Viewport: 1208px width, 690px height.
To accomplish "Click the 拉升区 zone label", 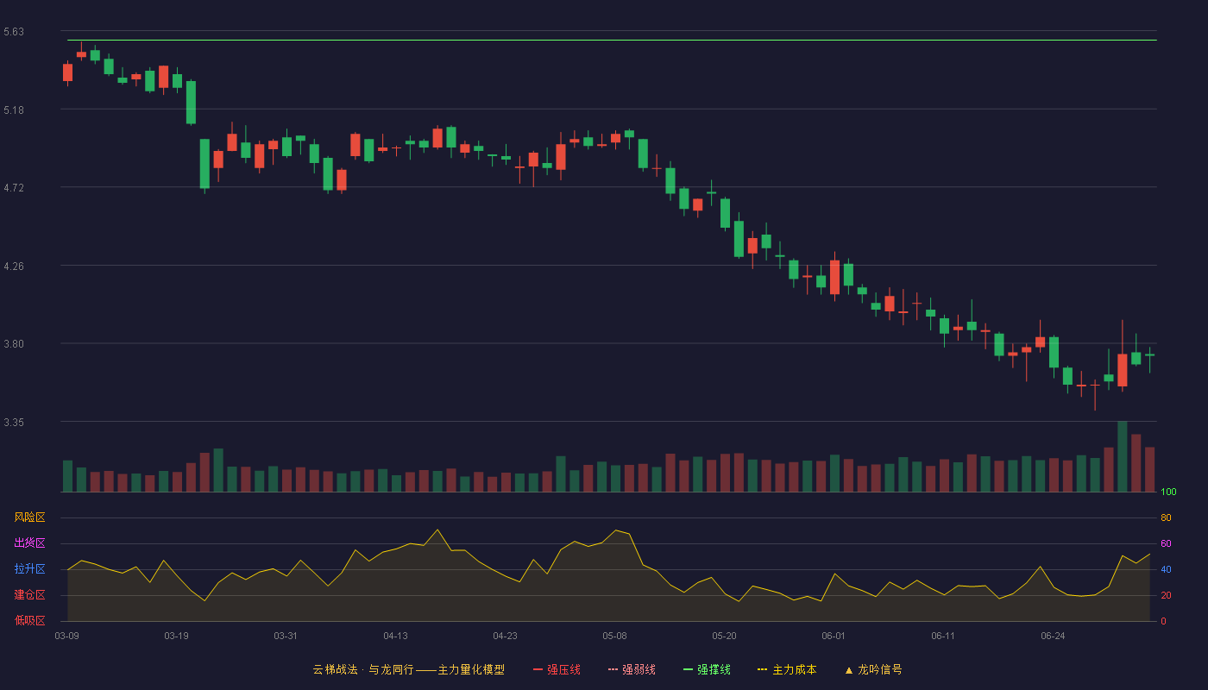I will 29,569.
